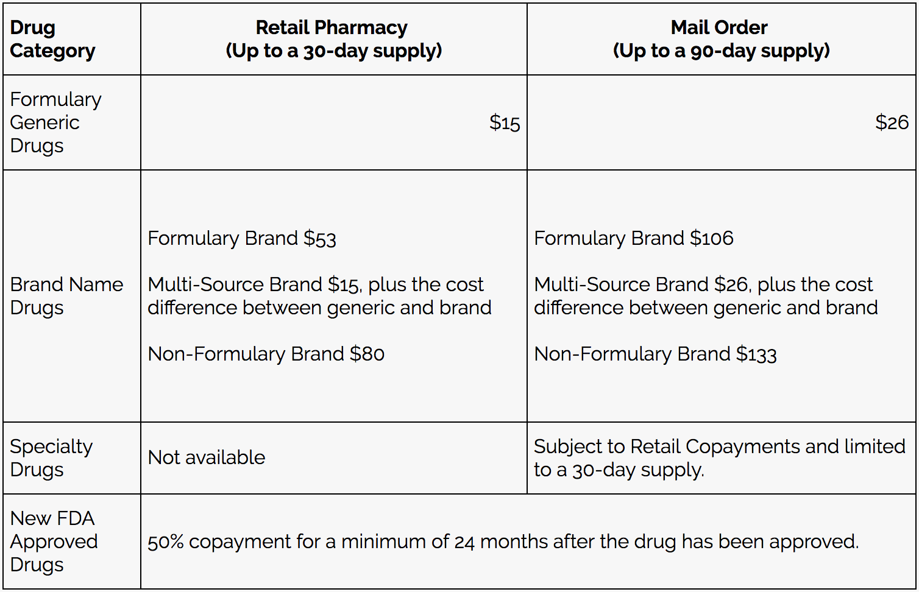Select the "Not available" cell text

207,457
